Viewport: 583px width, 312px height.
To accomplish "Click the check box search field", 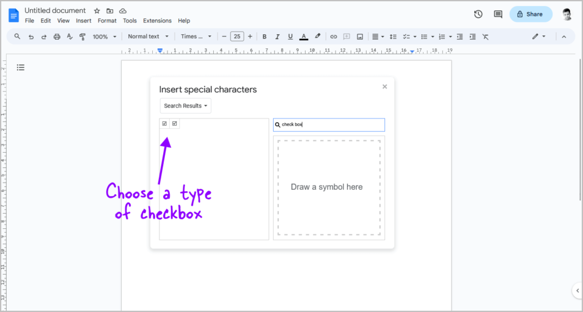I will pyautogui.click(x=329, y=125).
